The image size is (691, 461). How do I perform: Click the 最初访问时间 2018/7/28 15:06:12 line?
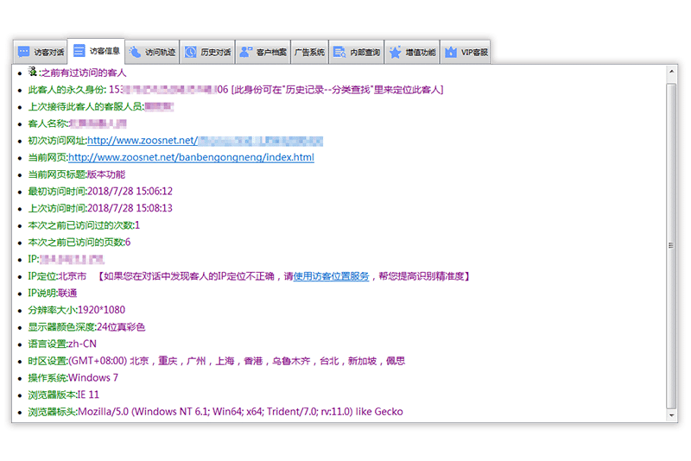(101, 192)
